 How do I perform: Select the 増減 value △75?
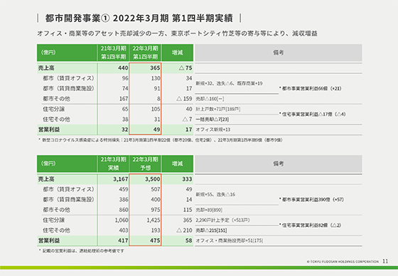[x=185, y=68]
